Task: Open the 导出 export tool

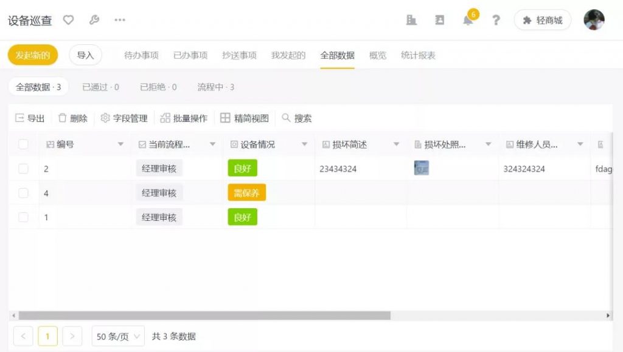Action: click(x=29, y=118)
